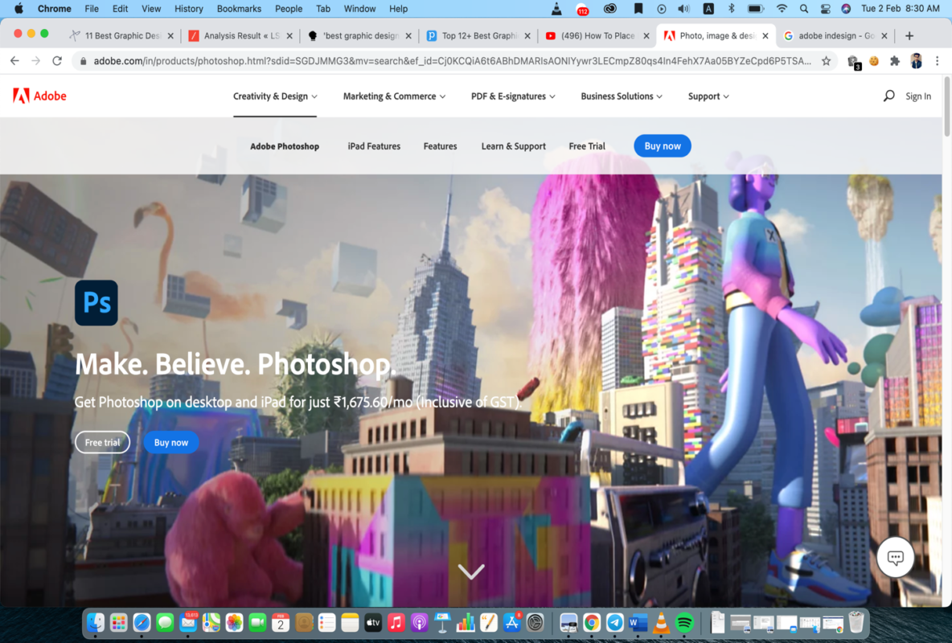Open the App Store dock icon
The width and height of the screenshot is (952, 643).
point(512,622)
